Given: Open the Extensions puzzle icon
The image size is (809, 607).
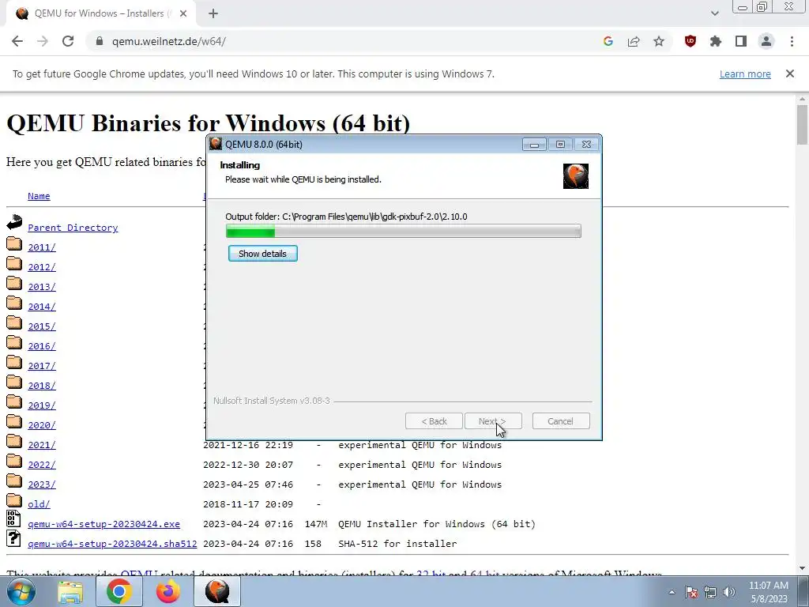Looking at the screenshot, I should point(716,41).
